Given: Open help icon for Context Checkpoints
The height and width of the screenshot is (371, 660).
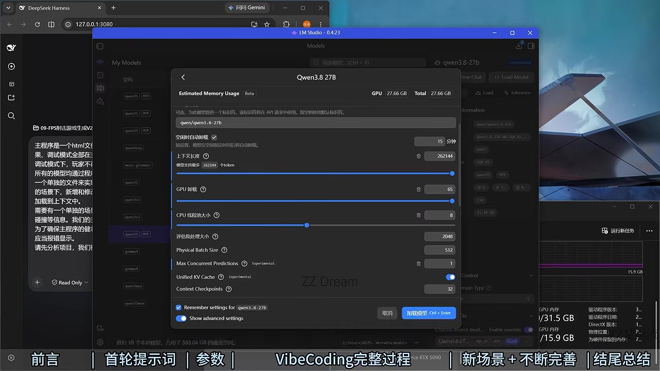Looking at the screenshot, I should pos(229,289).
